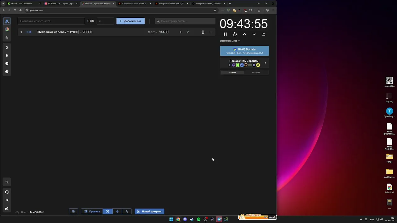Open a new browser tab

[x=230, y=4]
